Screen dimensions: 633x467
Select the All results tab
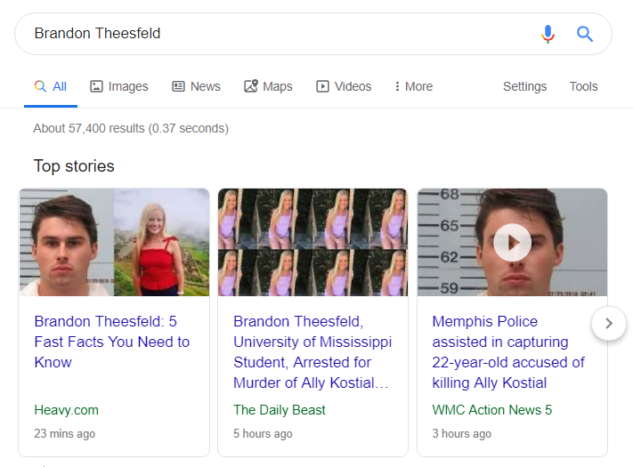[51, 86]
